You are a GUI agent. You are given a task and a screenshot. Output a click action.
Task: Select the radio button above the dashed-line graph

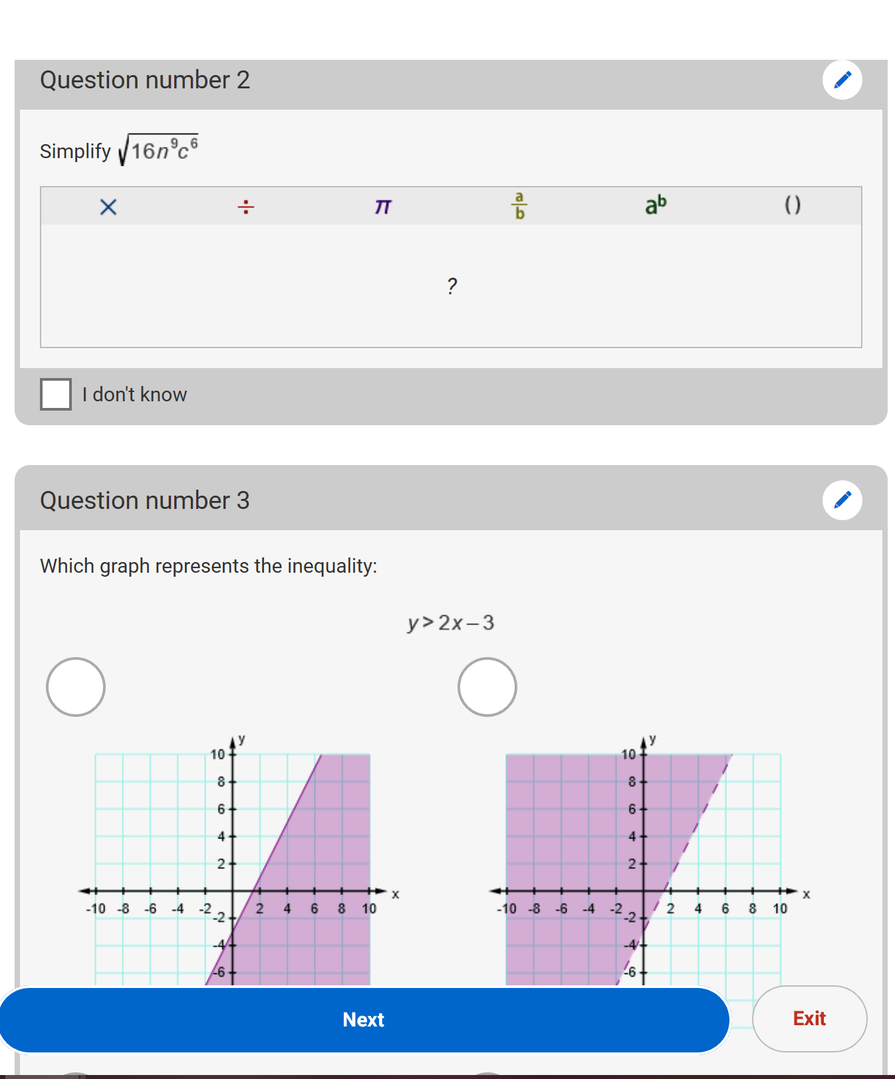pyautogui.click(x=487, y=687)
